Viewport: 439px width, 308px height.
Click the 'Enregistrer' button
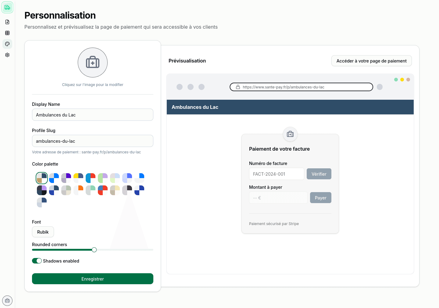tap(93, 279)
